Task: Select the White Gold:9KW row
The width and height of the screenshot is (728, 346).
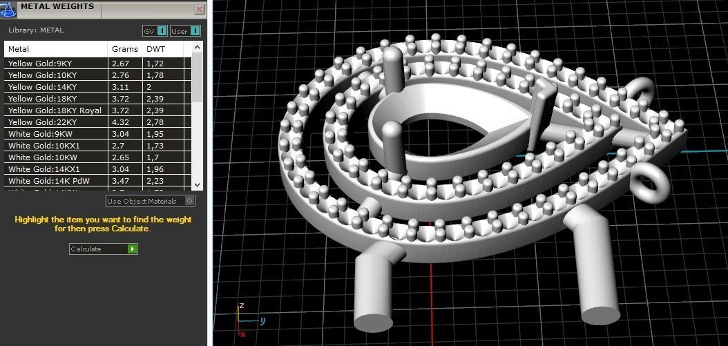Action: coord(97,134)
